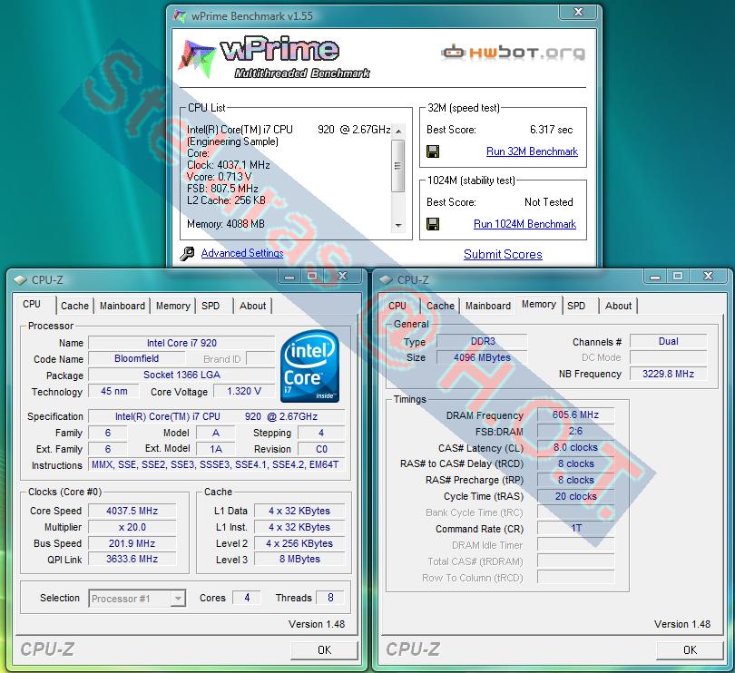Click the wPrime title bar app icon
The image size is (735, 673).
click(x=180, y=16)
